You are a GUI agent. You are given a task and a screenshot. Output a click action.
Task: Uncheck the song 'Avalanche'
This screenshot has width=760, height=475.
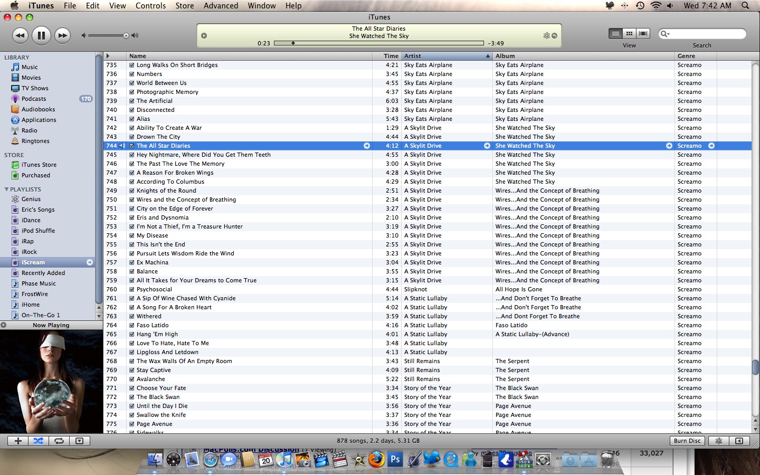(x=131, y=379)
